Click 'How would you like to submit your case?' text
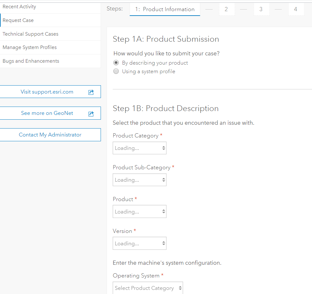312x294 pixels. coord(166,53)
